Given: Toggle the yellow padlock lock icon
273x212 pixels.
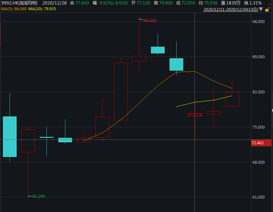Looking at the screenshot, I should [x=267, y=9].
